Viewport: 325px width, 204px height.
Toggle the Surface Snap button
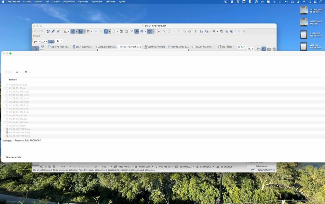pyautogui.click(x=80, y=31)
